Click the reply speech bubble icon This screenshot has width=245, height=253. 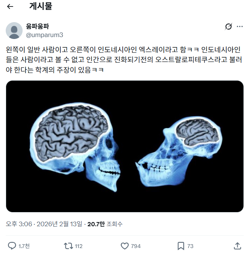pyautogui.click(x=12, y=246)
